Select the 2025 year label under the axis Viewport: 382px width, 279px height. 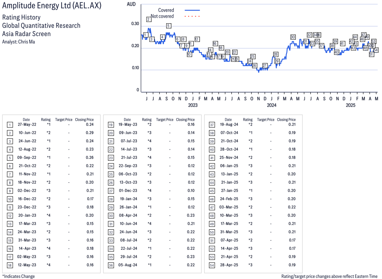pos(351,105)
